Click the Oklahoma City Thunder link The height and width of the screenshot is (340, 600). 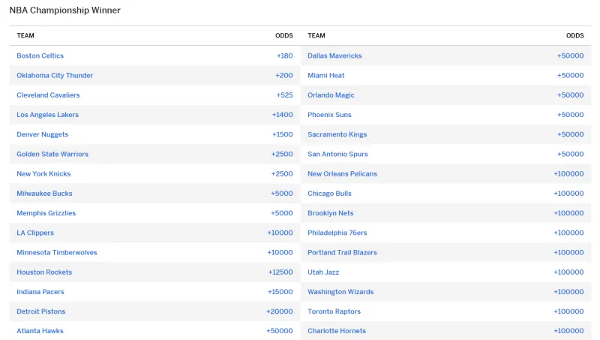click(55, 75)
